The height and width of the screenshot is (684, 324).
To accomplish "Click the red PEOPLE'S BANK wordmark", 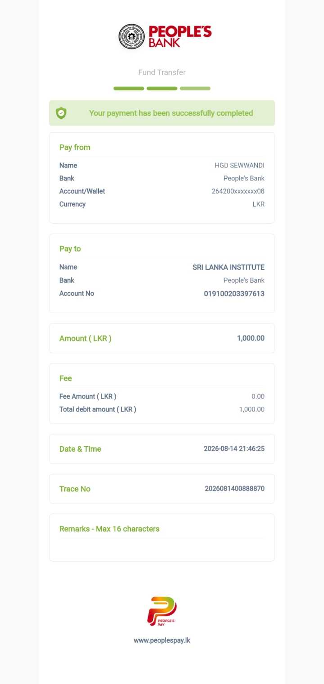I will [x=180, y=36].
